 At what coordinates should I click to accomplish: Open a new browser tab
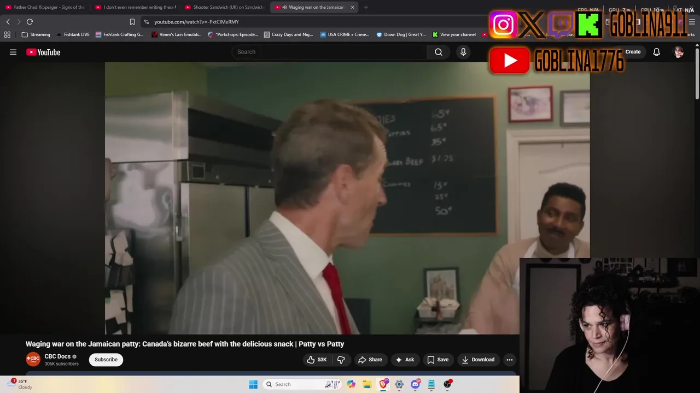click(x=366, y=7)
